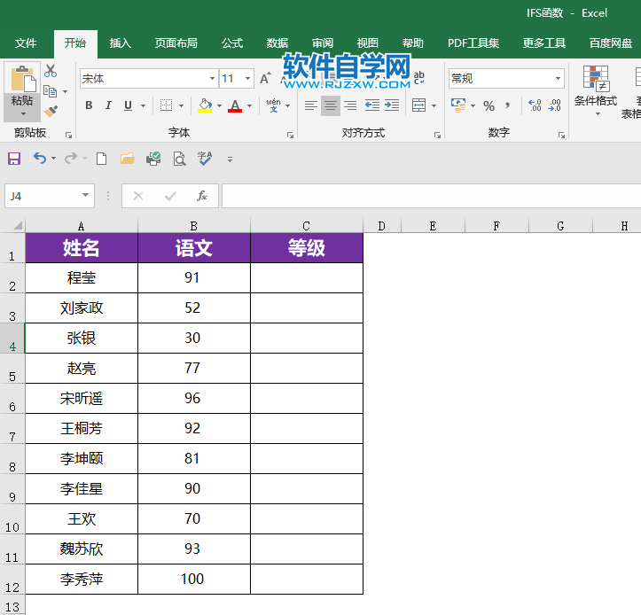Open font dialog launcher
Screen dimensions: 641x615
tap(290, 135)
